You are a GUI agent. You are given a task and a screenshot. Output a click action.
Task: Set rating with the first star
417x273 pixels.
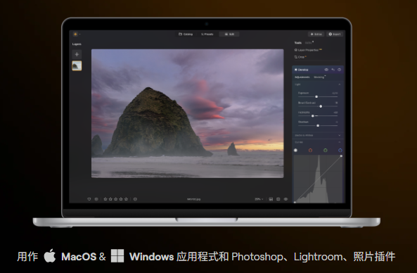point(105,199)
